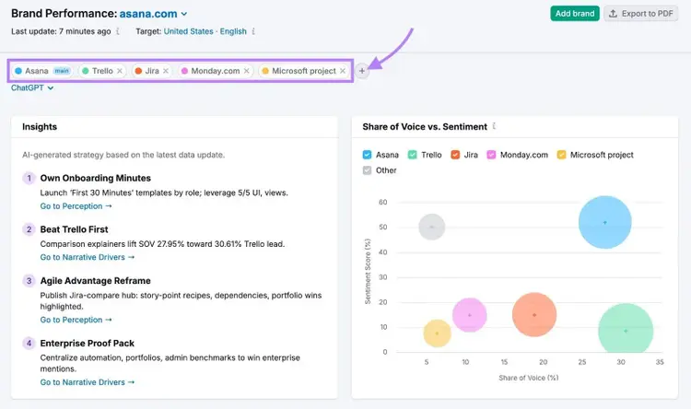Viewport: 691px width, 409px height.
Task: Uncheck the Microsoft project legend checkbox
Action: (561, 155)
